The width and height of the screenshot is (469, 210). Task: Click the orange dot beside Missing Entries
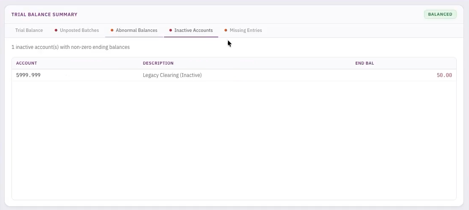click(x=226, y=30)
